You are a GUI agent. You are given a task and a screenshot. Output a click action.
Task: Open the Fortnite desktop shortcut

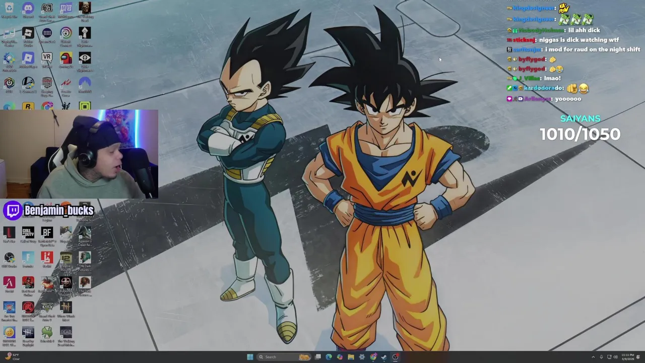(28, 260)
